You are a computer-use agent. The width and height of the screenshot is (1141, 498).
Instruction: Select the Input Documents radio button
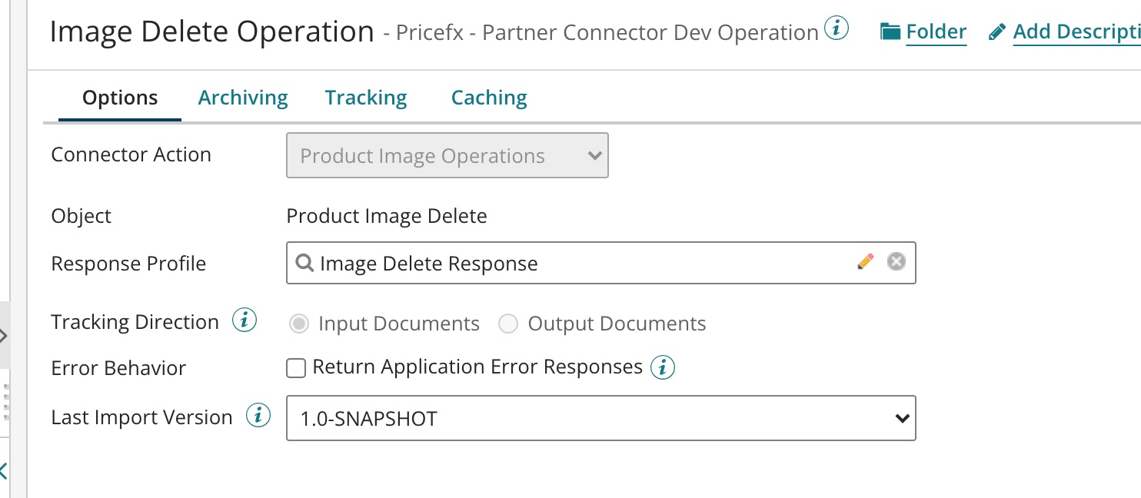click(x=298, y=324)
